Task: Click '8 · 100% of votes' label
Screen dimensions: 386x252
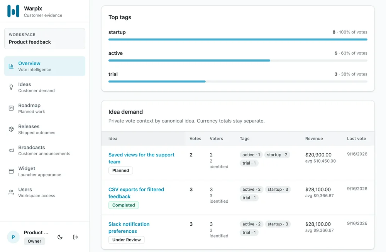Action: click(350, 32)
